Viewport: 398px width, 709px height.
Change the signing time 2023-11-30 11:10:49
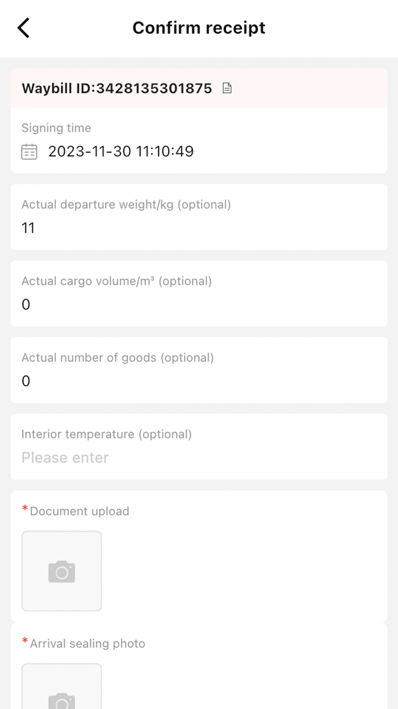coord(121,152)
